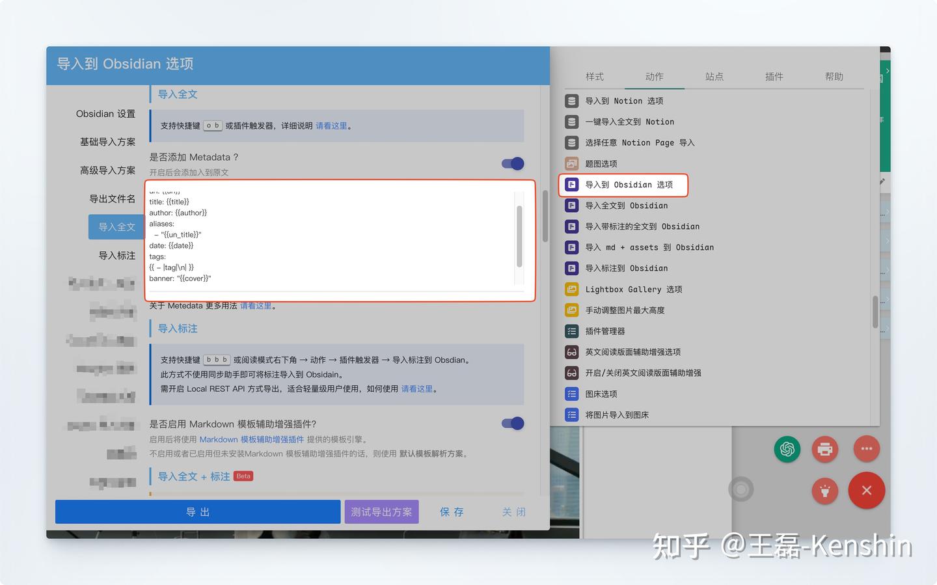Click the glasses icon beside 英文阅读版面辅助增强选项

click(572, 352)
